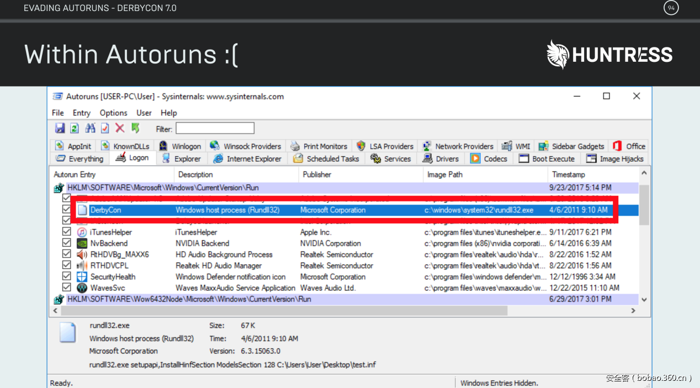Click the iTunesHelper music note icon
This screenshot has width=700, height=388.
(82, 232)
